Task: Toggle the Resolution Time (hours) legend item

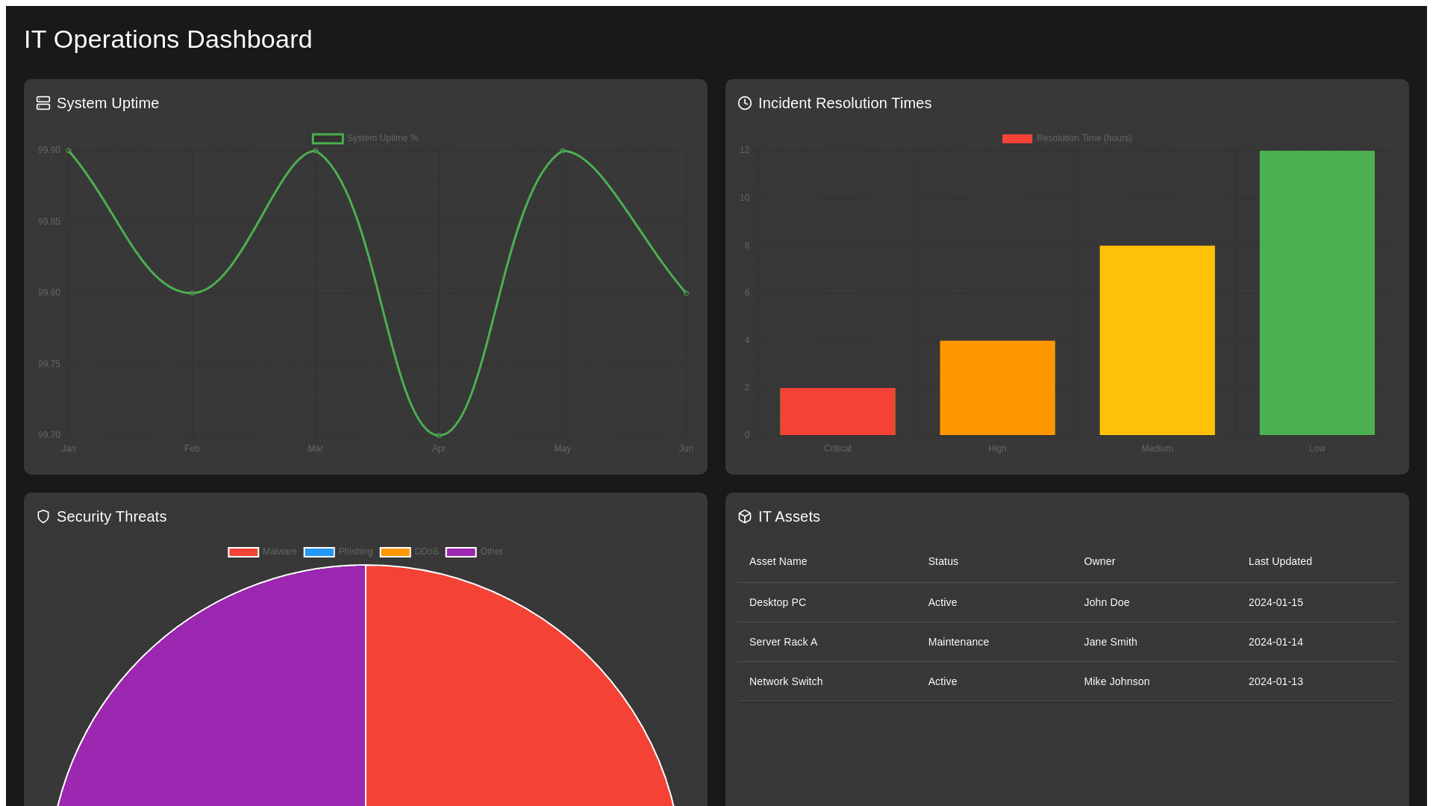Action: pyautogui.click(x=1067, y=138)
